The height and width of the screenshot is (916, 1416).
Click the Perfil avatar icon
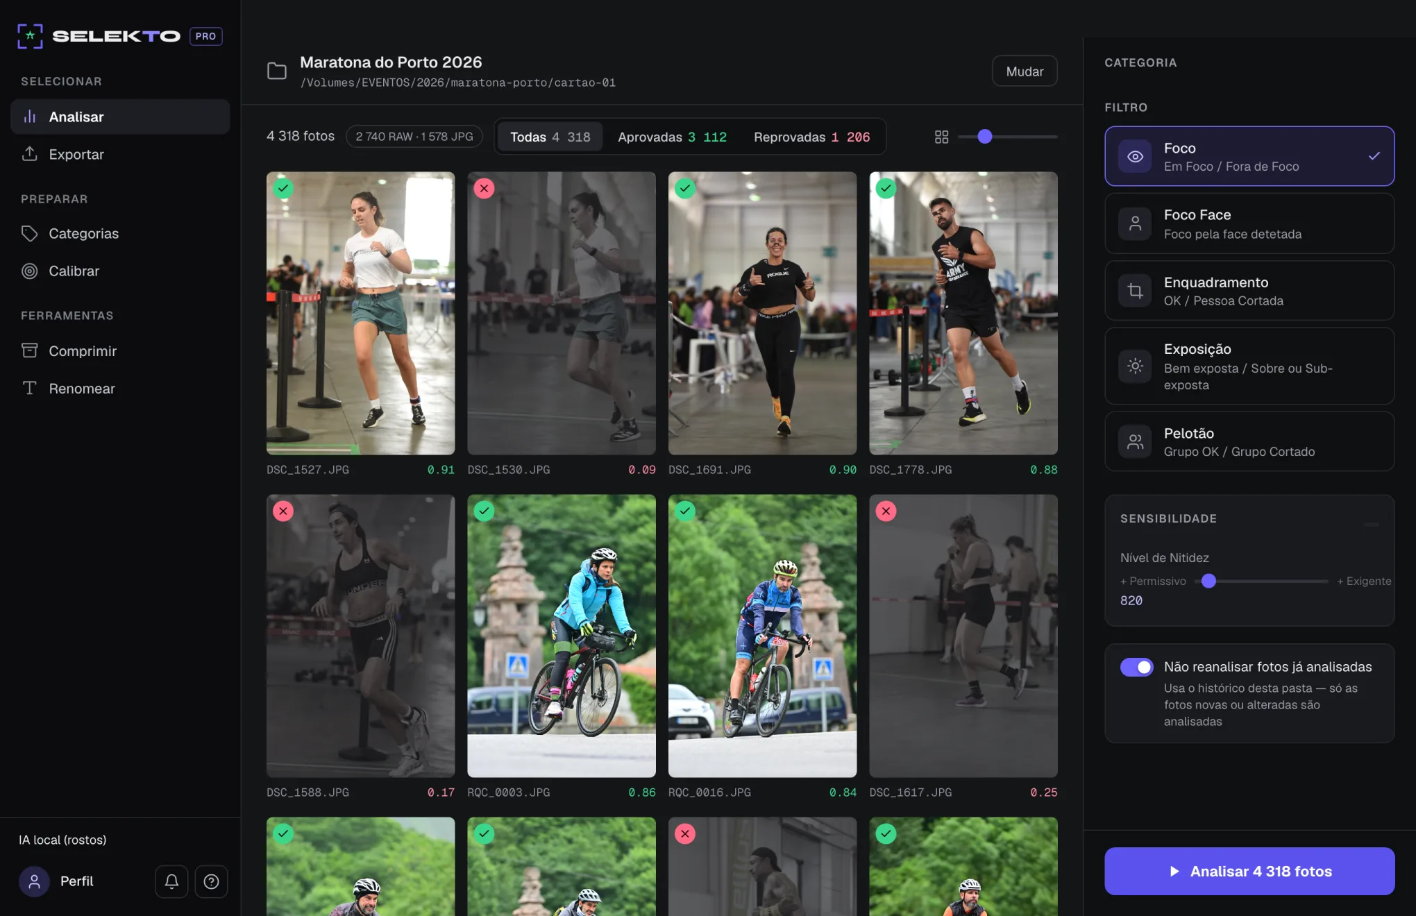coord(34,881)
